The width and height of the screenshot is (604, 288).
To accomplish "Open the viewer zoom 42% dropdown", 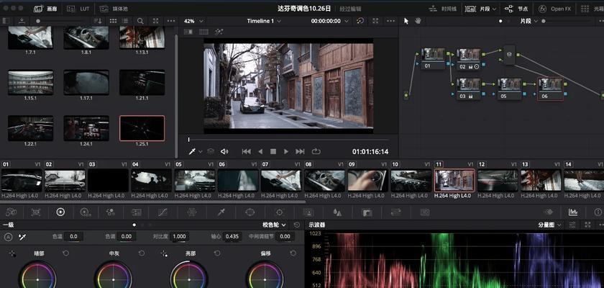I will coord(193,21).
